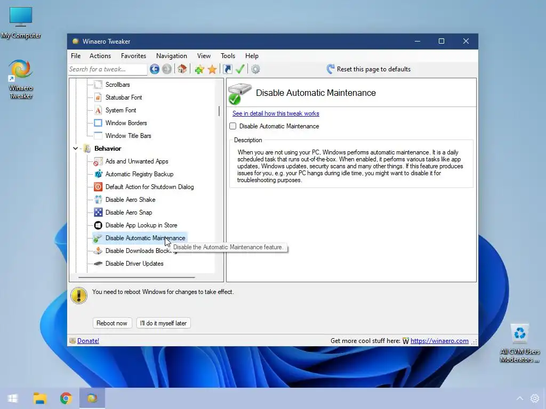The height and width of the screenshot is (409, 546).
Task: Open the Navigation menu
Action: [171, 55]
